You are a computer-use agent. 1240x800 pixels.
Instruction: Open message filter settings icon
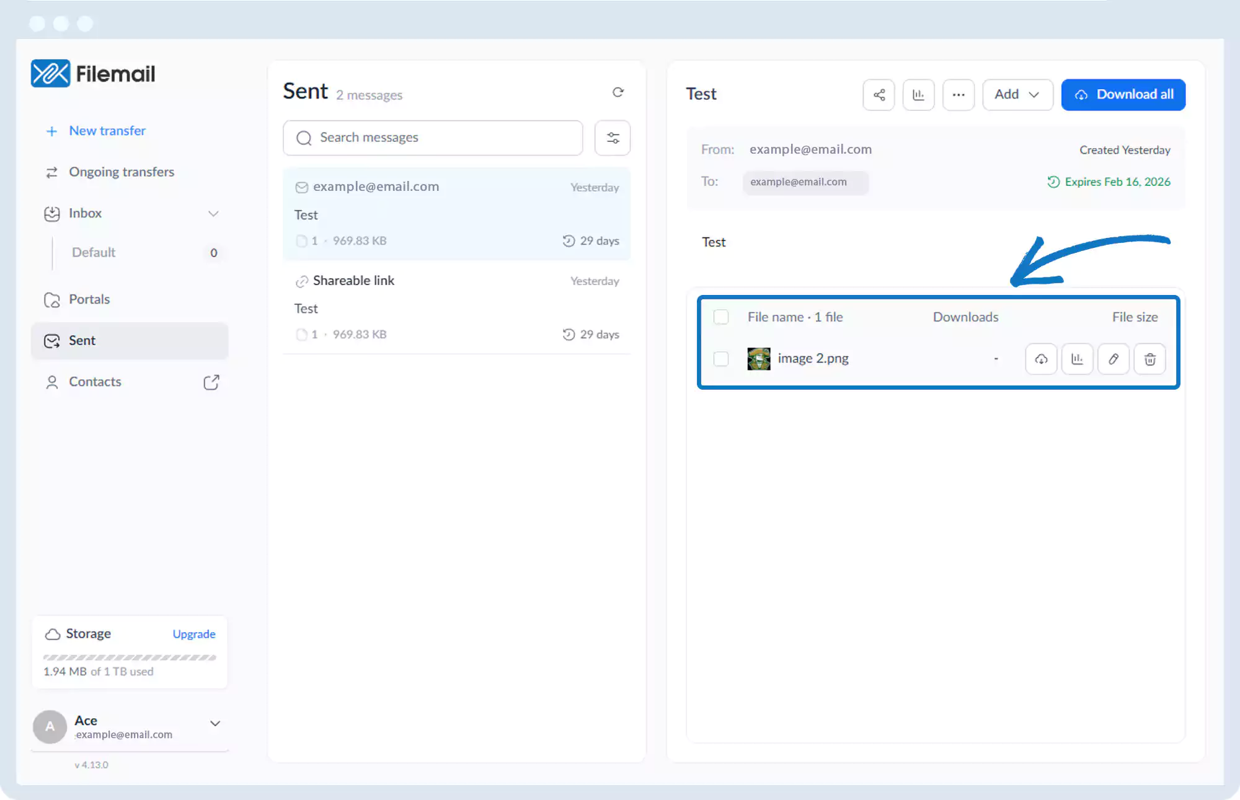(612, 138)
